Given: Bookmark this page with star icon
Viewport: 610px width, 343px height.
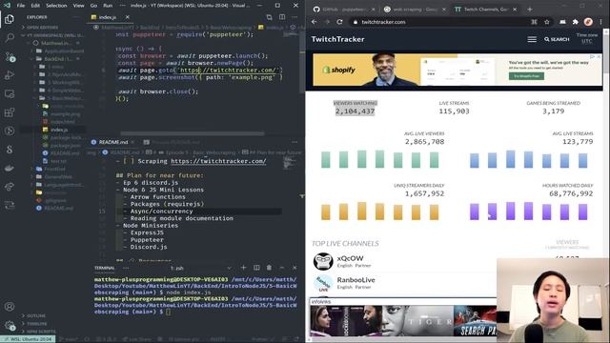Looking at the screenshot, I should click(x=547, y=22).
